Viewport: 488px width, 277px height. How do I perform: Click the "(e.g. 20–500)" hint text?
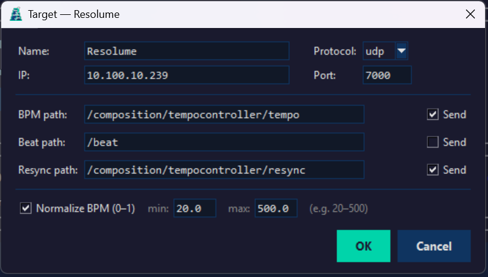pyautogui.click(x=339, y=208)
